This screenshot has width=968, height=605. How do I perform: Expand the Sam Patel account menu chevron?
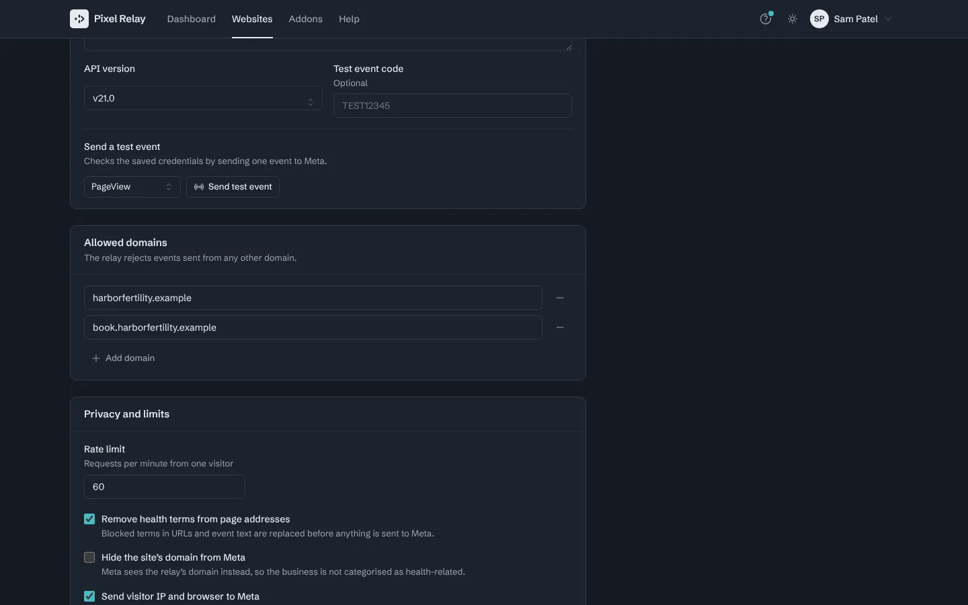(x=888, y=19)
